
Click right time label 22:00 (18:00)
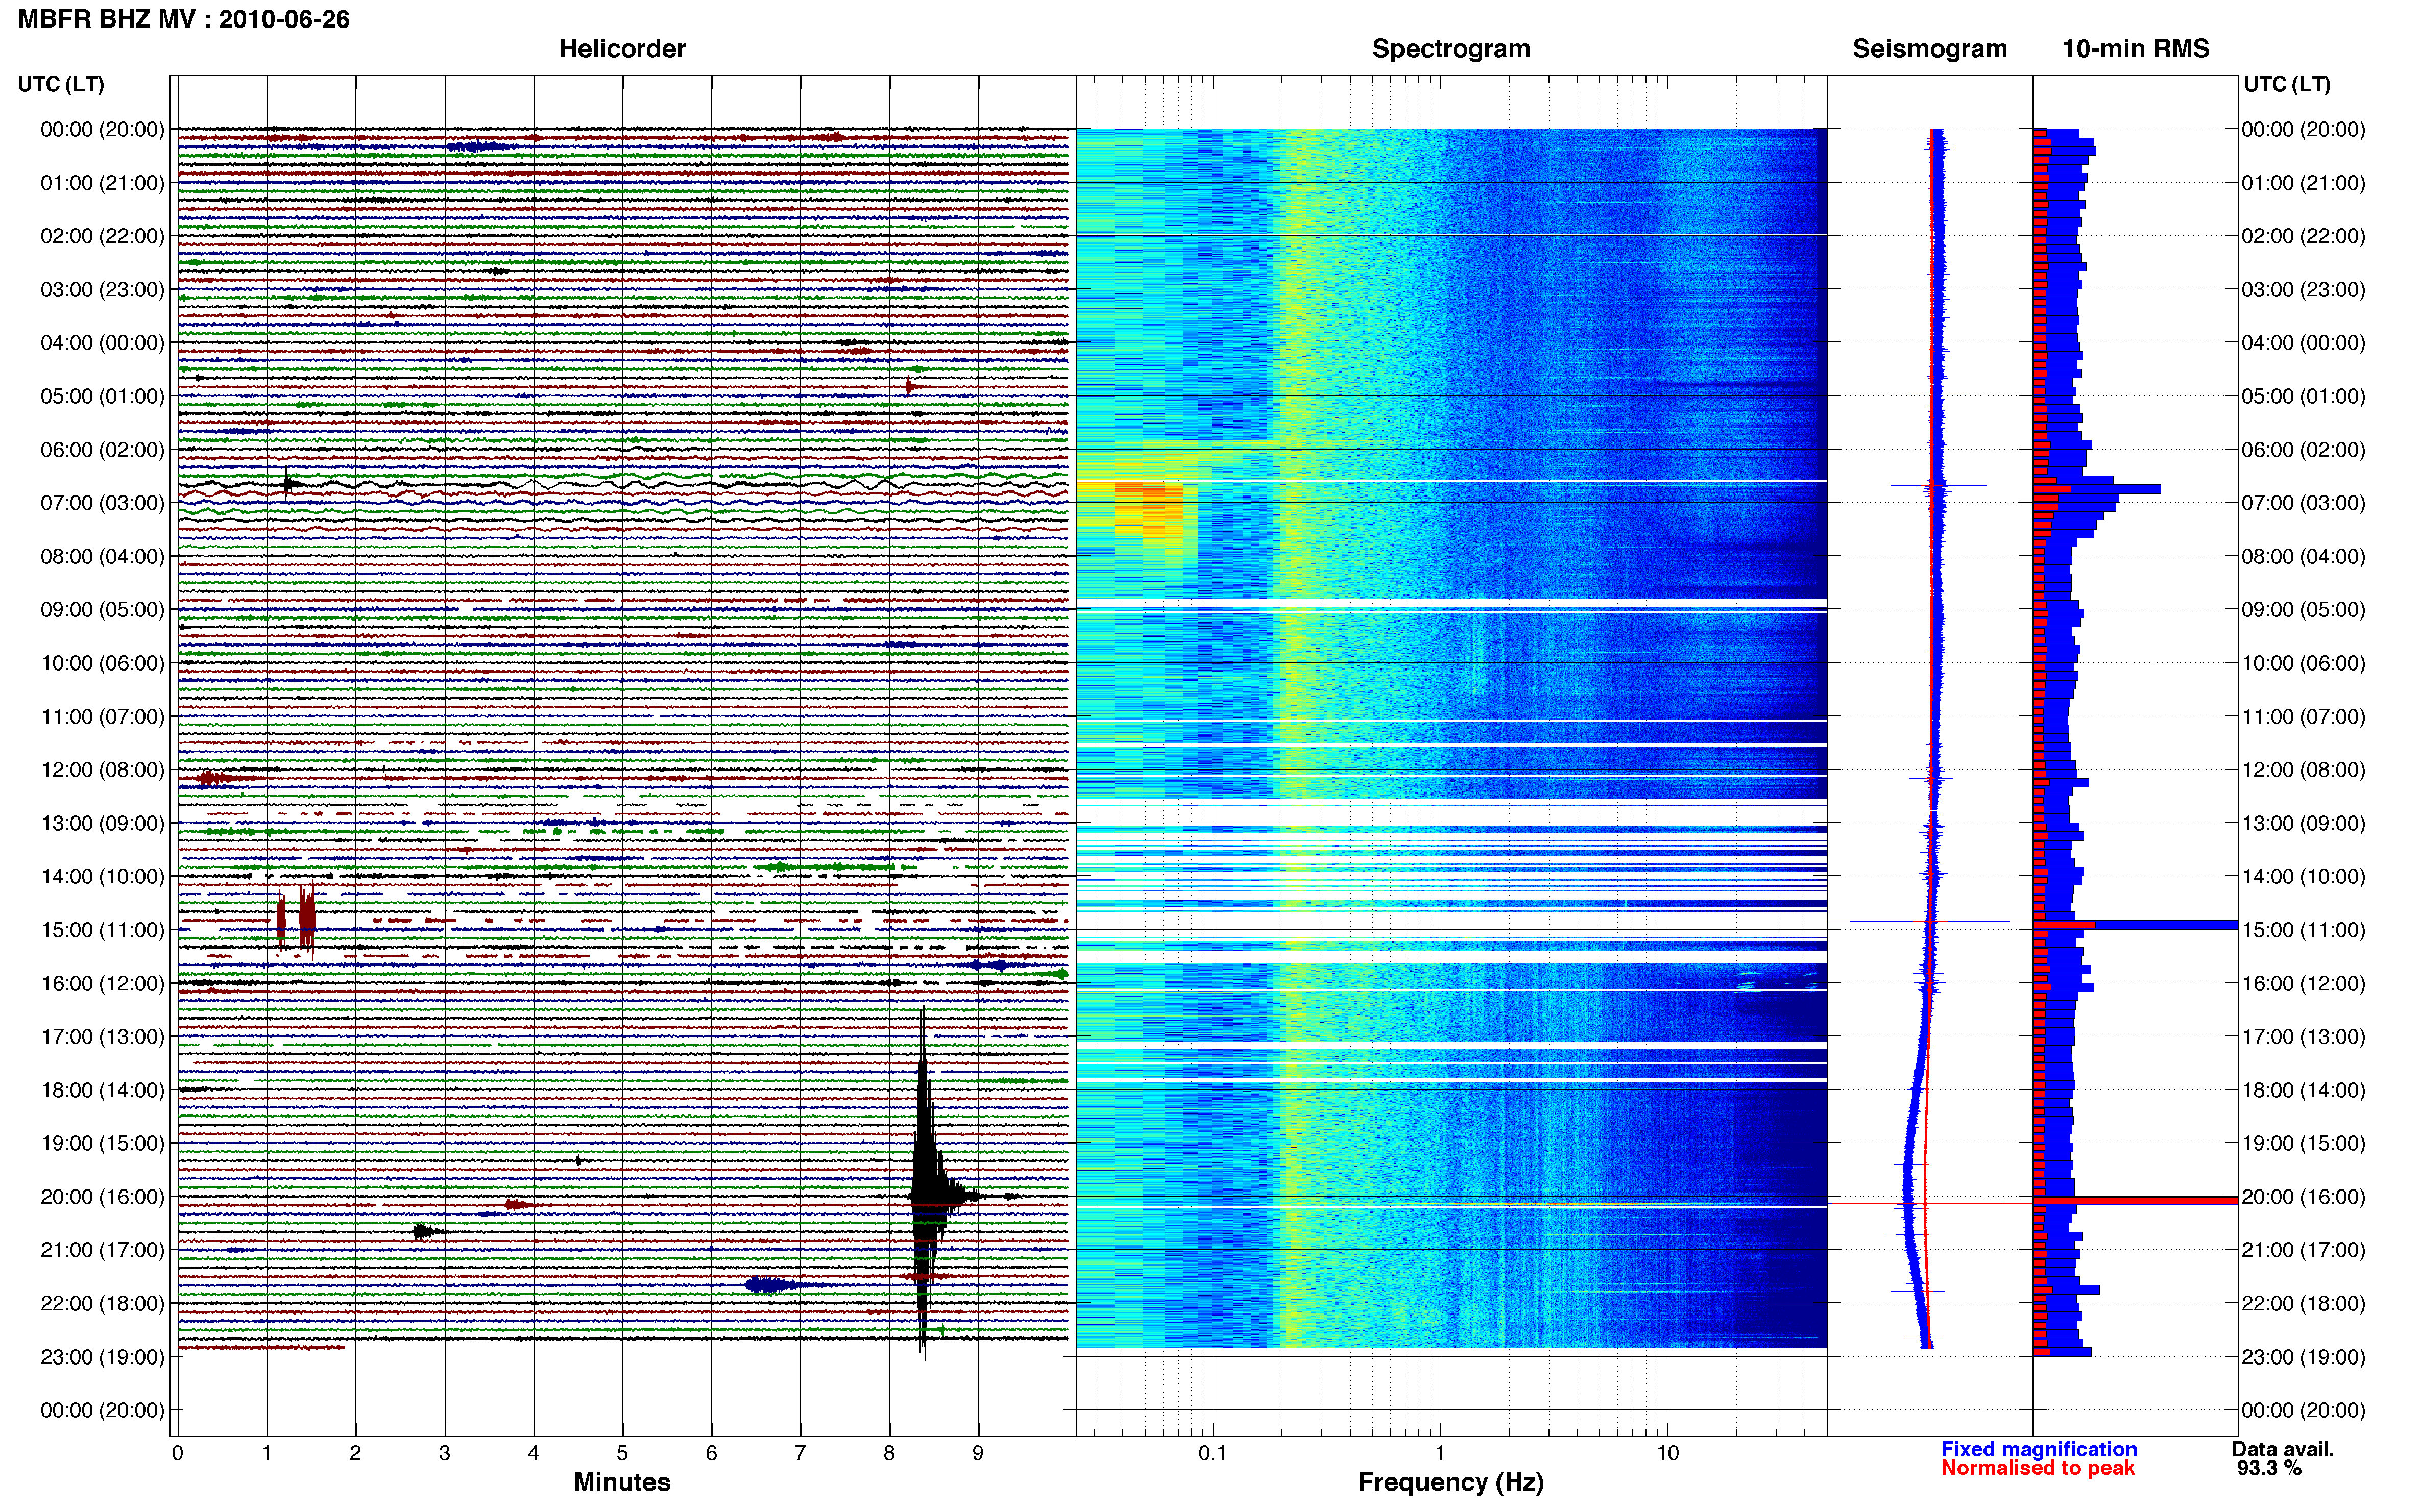[x=2303, y=1304]
